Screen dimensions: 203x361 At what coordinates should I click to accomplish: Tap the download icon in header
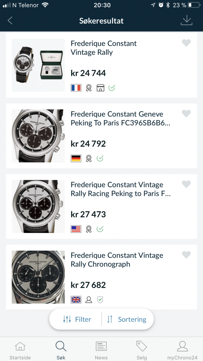click(186, 20)
